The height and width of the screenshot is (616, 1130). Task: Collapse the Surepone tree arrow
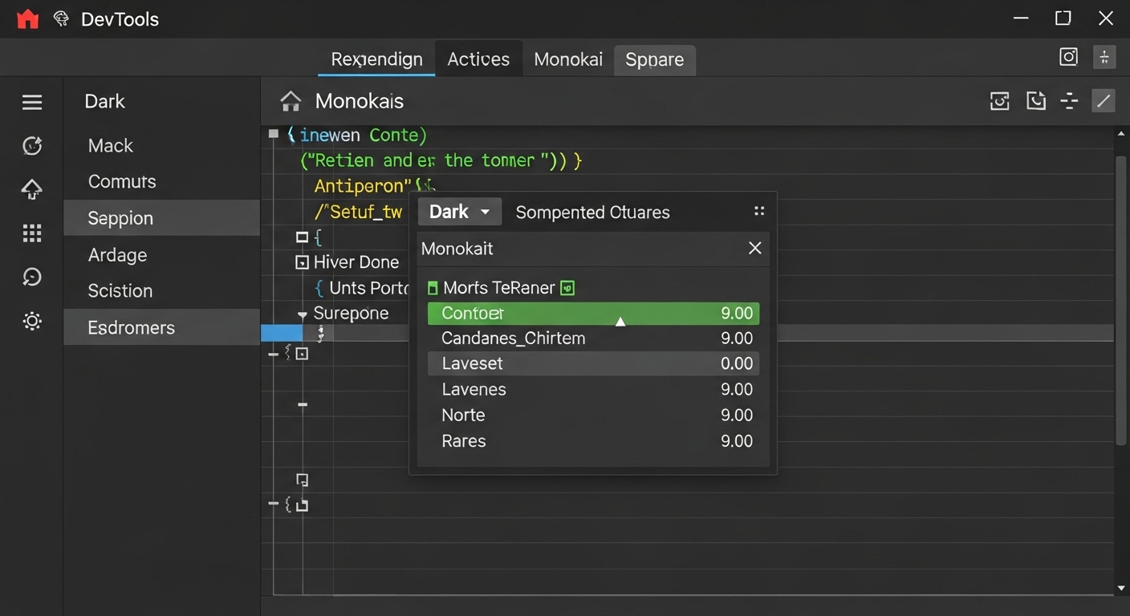pyautogui.click(x=303, y=315)
